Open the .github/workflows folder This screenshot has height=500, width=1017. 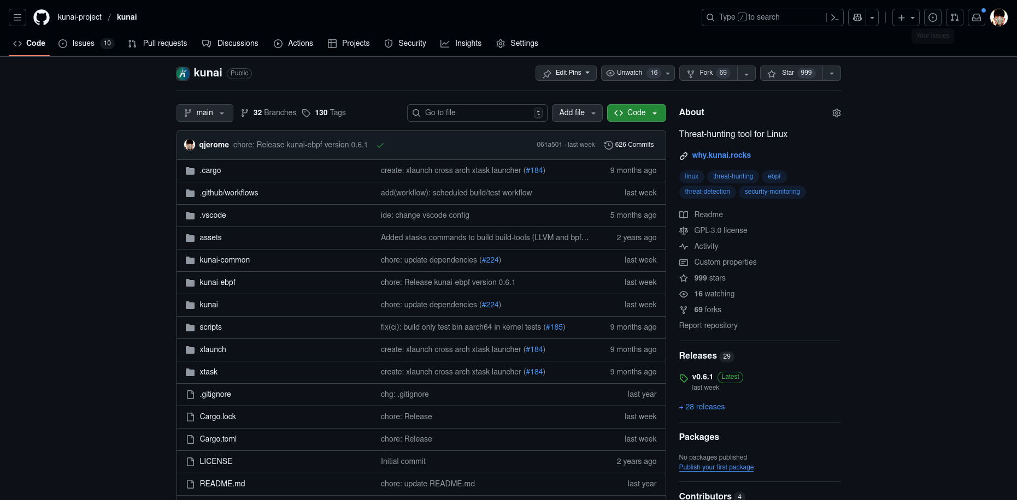[x=229, y=193]
